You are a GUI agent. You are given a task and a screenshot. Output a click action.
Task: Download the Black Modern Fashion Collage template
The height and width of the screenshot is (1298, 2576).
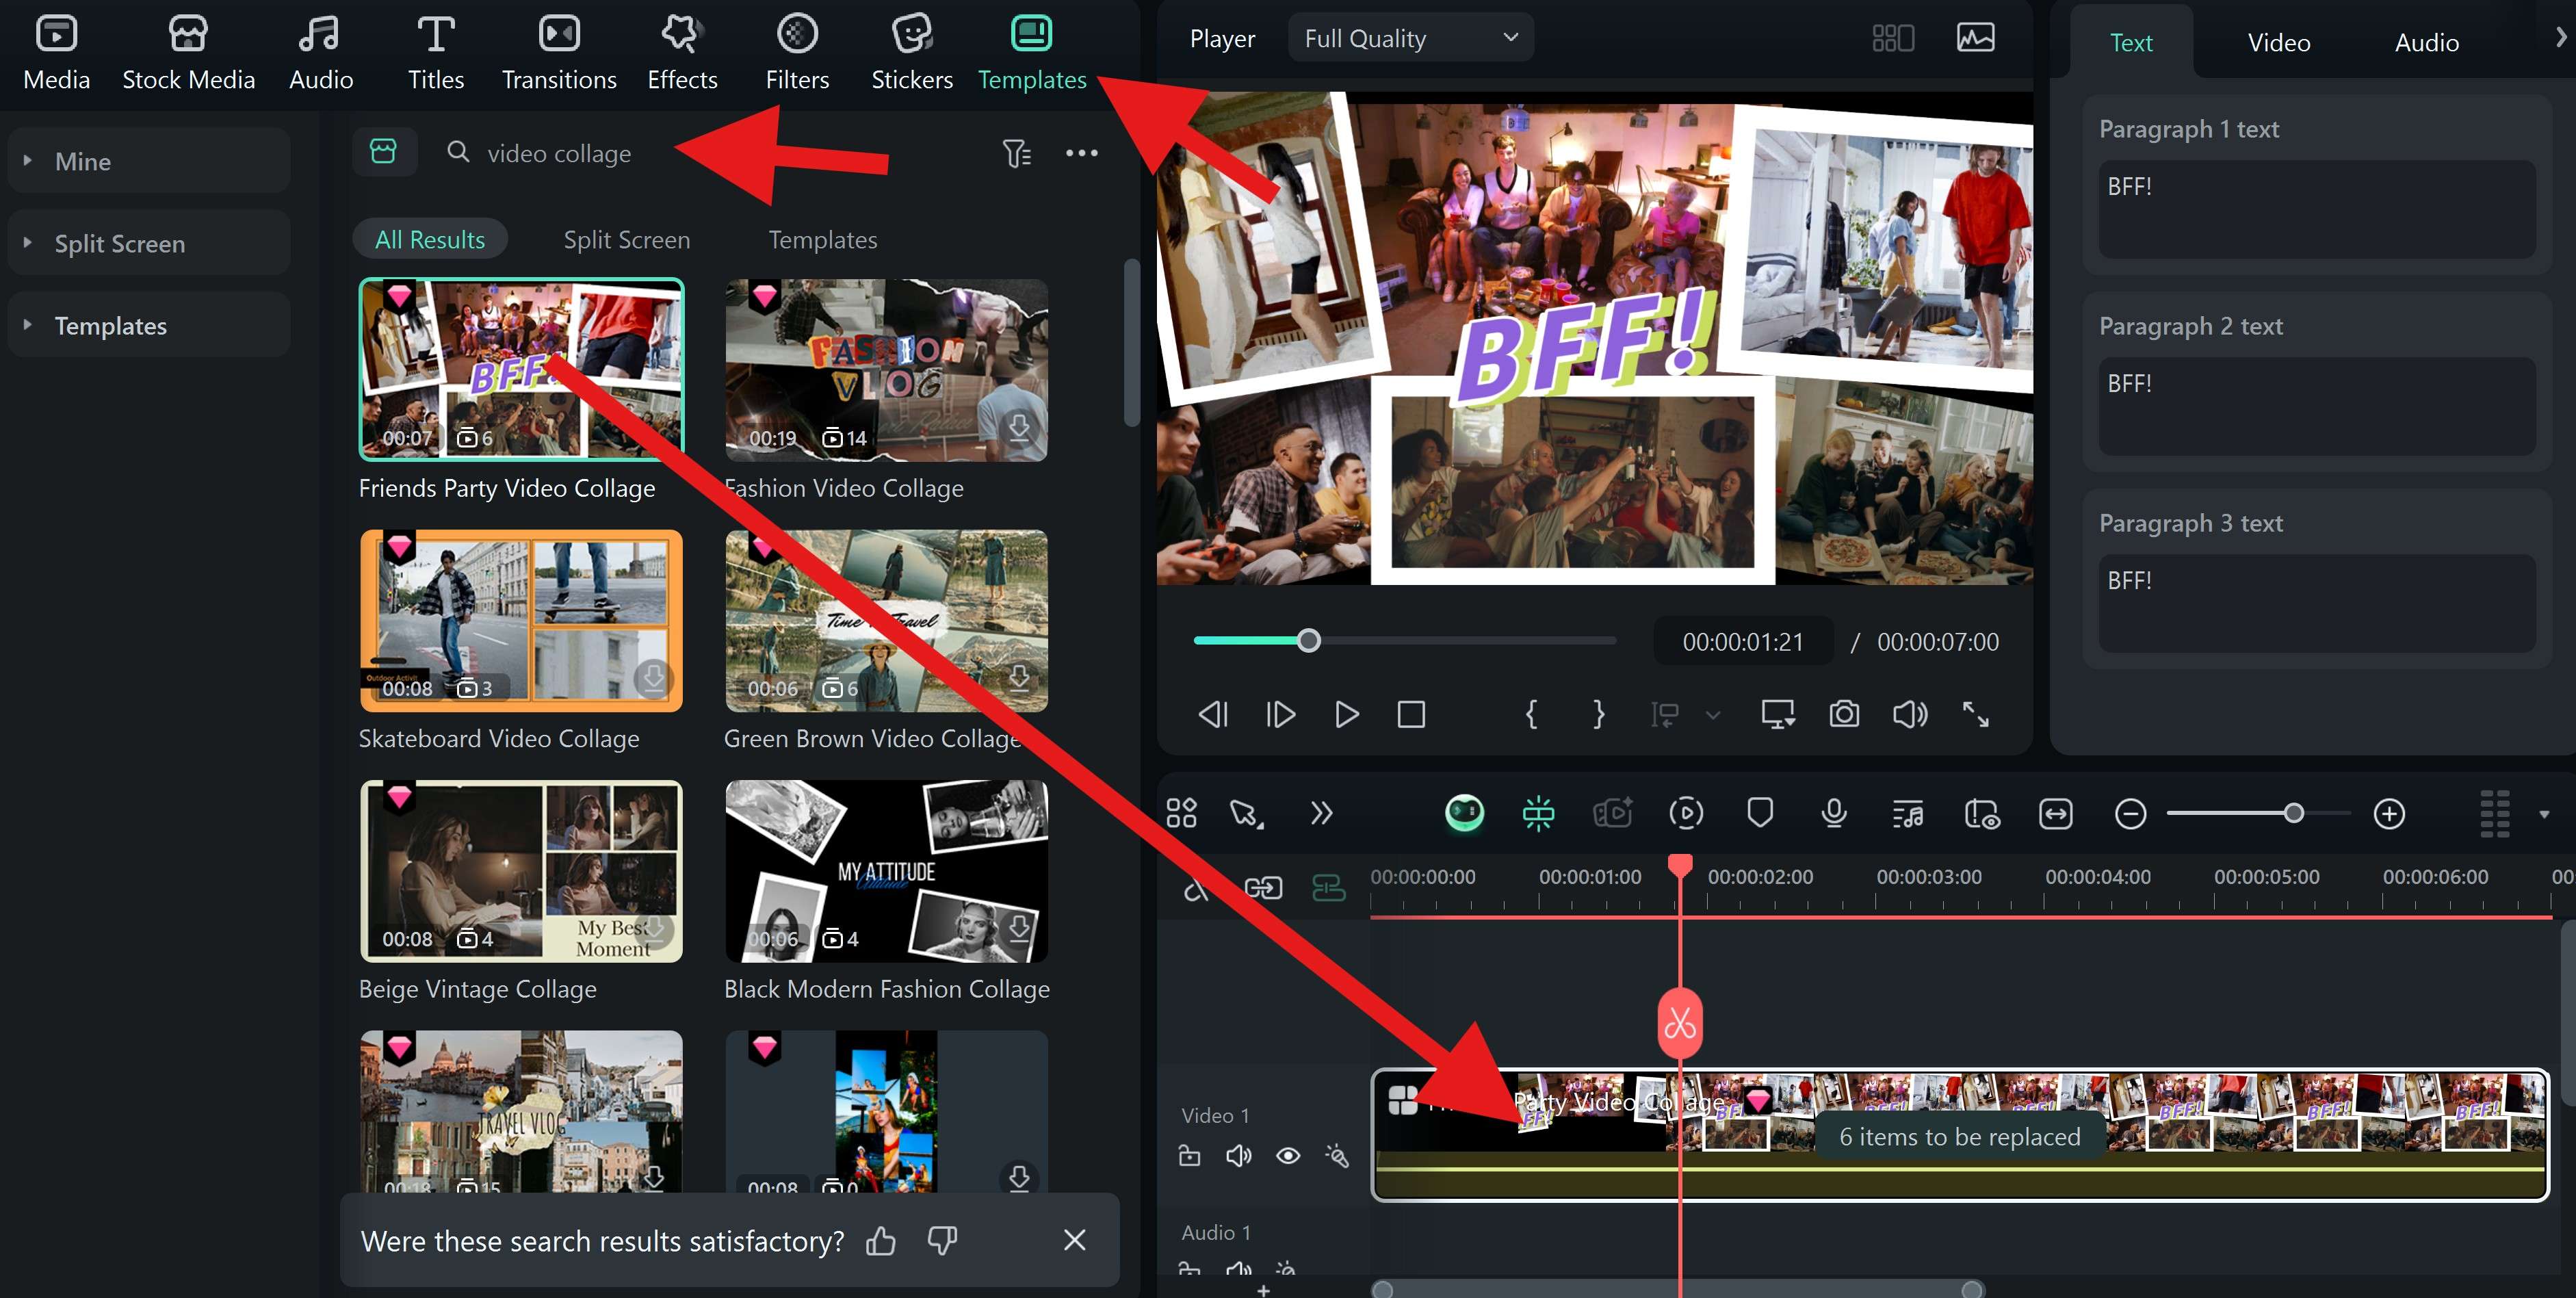(1018, 928)
